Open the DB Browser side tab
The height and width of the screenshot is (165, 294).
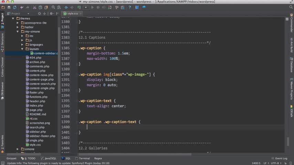tap(2, 90)
